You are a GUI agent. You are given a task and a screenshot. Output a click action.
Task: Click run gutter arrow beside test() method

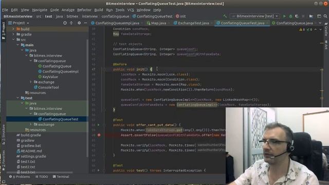point(98,170)
